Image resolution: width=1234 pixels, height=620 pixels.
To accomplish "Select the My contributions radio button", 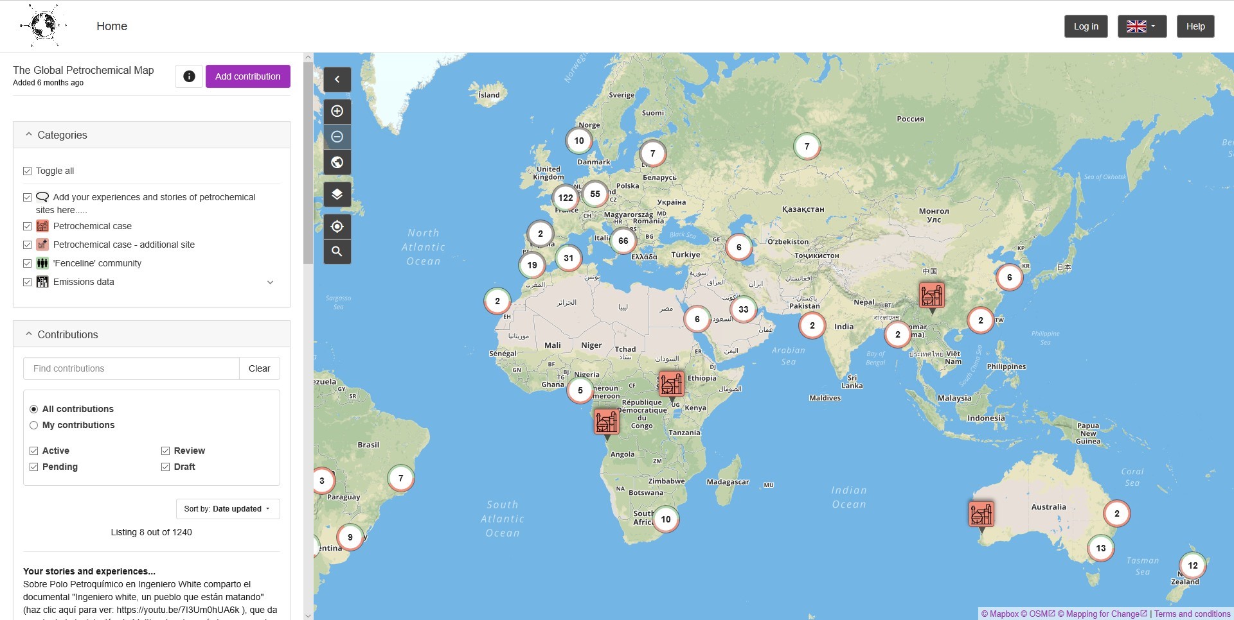I will [34, 425].
